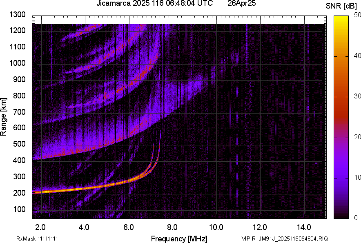Click the frequency tick label '2.0'
The width and height of the screenshot is (361, 243).
coord(40,227)
